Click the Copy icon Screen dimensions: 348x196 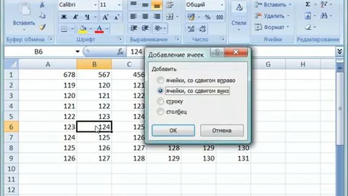pyautogui.click(x=42, y=16)
